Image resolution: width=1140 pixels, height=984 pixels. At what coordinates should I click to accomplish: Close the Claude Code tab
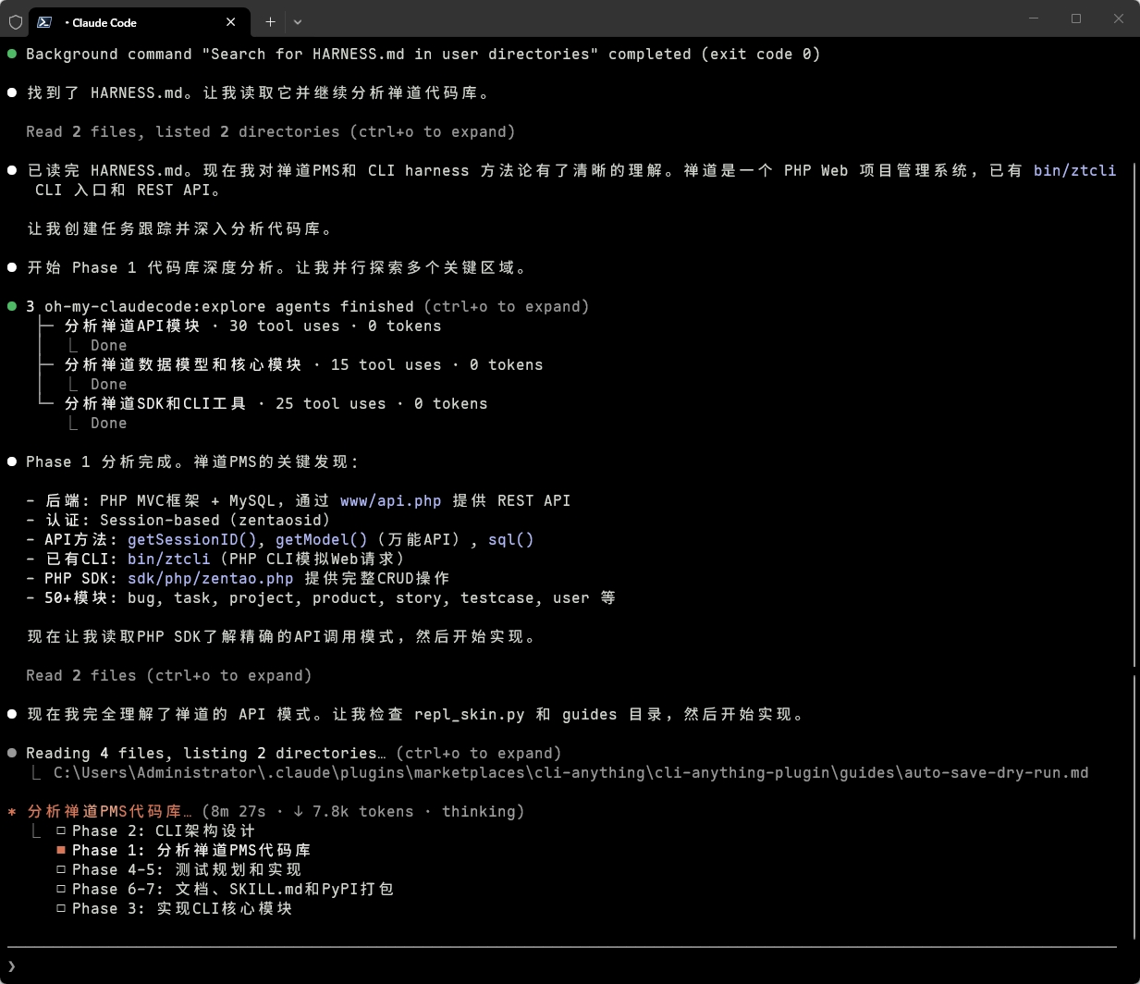pyautogui.click(x=231, y=21)
